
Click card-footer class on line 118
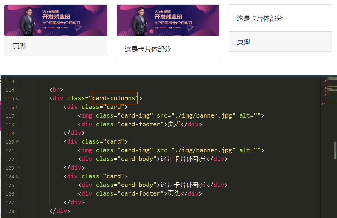pyautogui.click(x=141, y=124)
